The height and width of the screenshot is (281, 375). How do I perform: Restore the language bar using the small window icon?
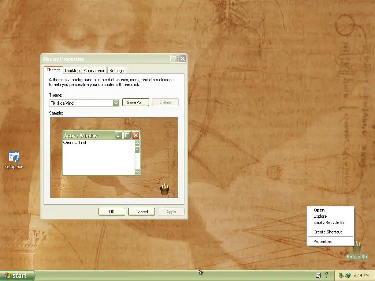tap(327, 273)
